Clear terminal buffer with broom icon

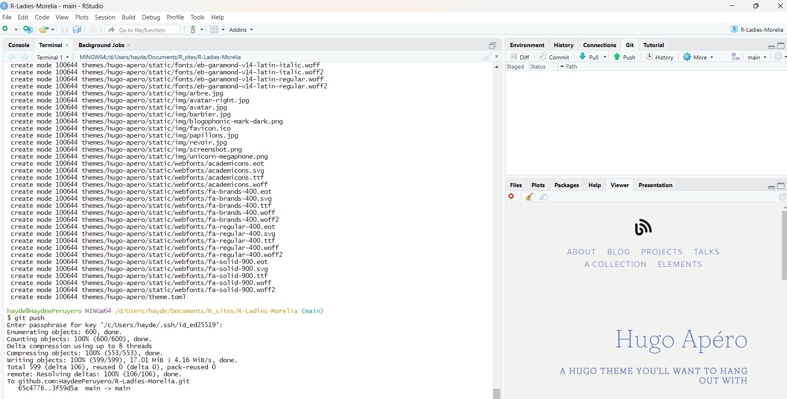tap(487, 57)
